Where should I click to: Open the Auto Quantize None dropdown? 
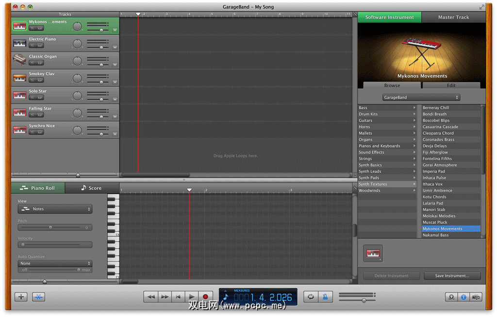point(55,263)
